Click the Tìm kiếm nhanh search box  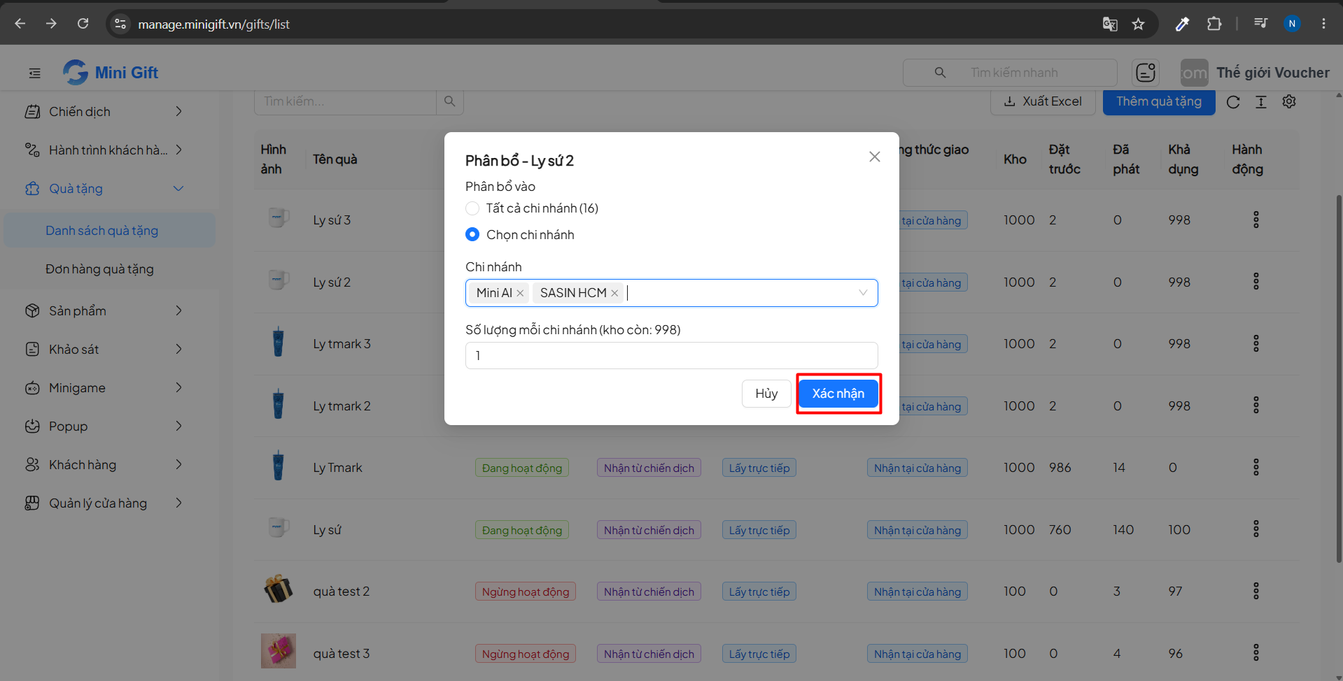coord(1010,73)
